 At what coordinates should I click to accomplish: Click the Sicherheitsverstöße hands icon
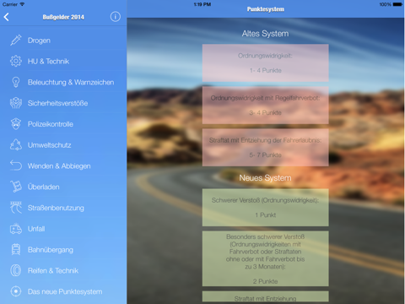coord(16,103)
